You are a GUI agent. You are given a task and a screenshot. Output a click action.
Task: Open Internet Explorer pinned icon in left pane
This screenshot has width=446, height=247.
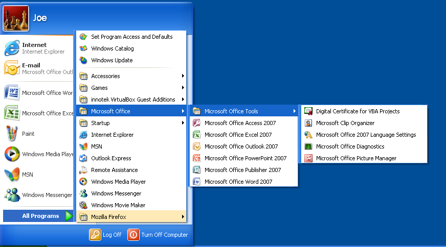coord(12,48)
